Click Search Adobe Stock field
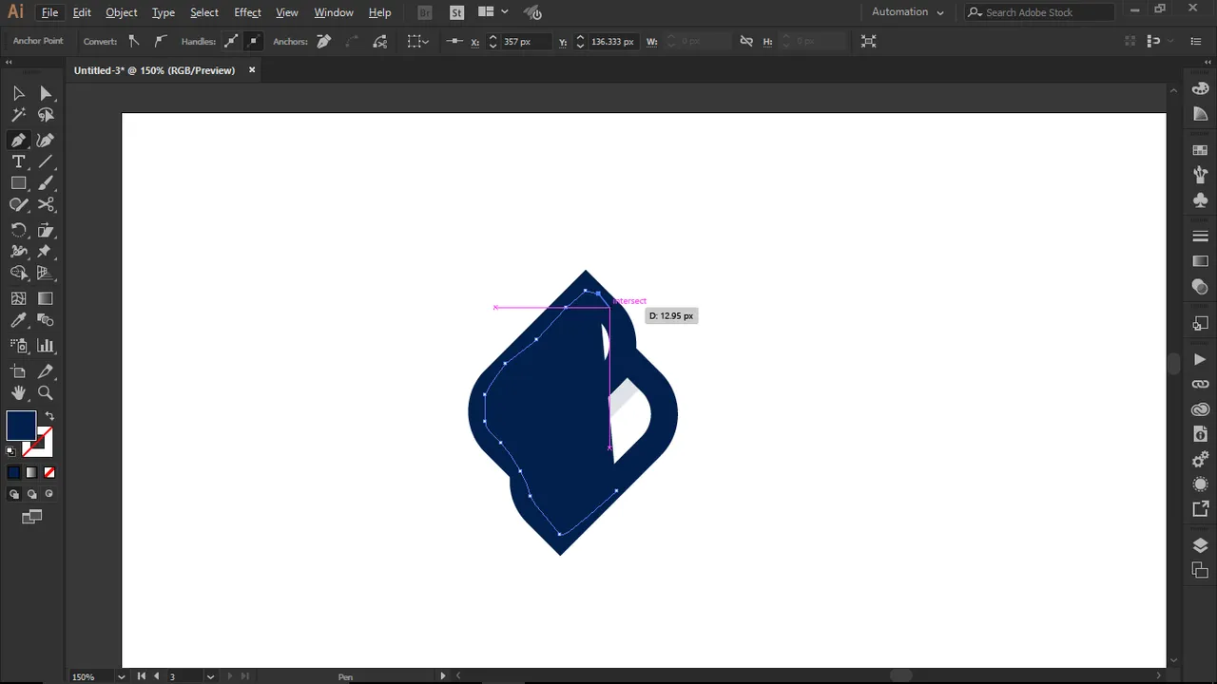1217x684 pixels. 1040,12
